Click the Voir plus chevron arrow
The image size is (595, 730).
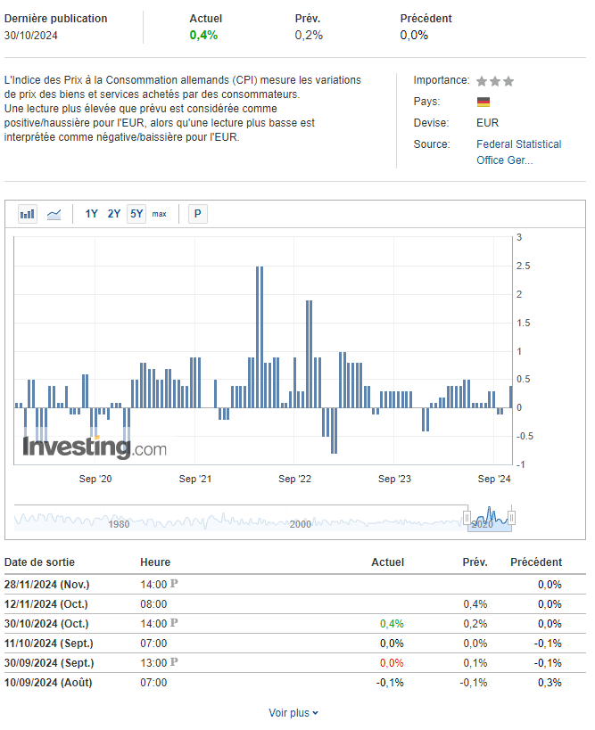pos(316,713)
